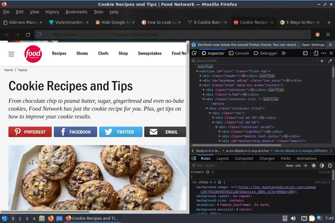This screenshot has width=335, height=223.
Task: Toggle print media simulation
Action: click(330, 166)
